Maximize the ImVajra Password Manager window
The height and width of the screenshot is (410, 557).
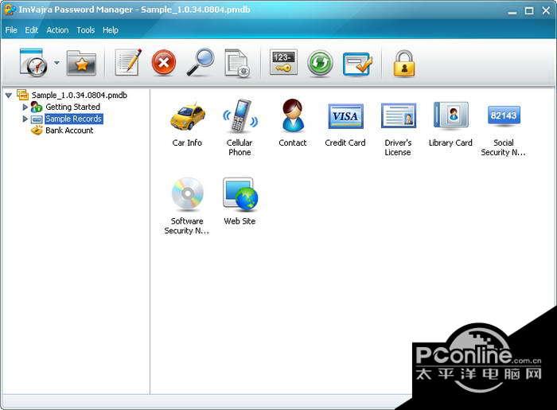pyautogui.click(x=529, y=10)
